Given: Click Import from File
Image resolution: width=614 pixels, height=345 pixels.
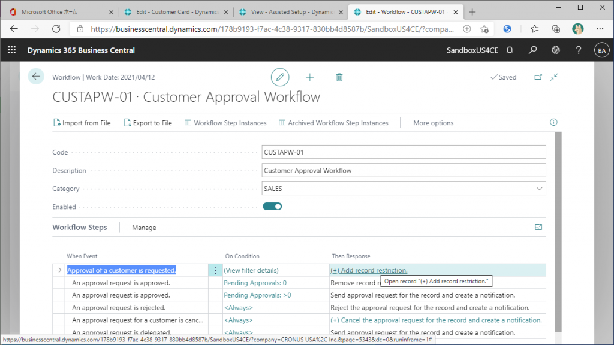Looking at the screenshot, I should click(x=82, y=123).
